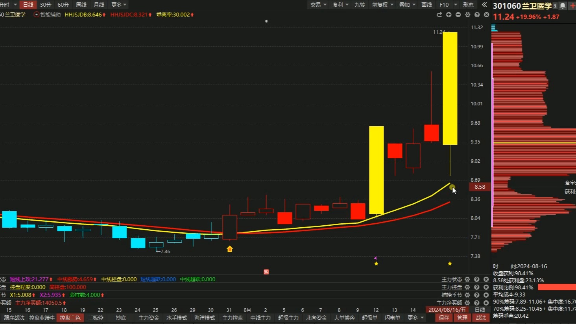The image size is (576, 324).
Task: Click the 形态 pattern button
Action: coord(468,5)
